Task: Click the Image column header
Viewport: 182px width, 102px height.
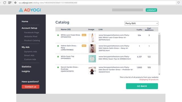Action: pos(91,29)
